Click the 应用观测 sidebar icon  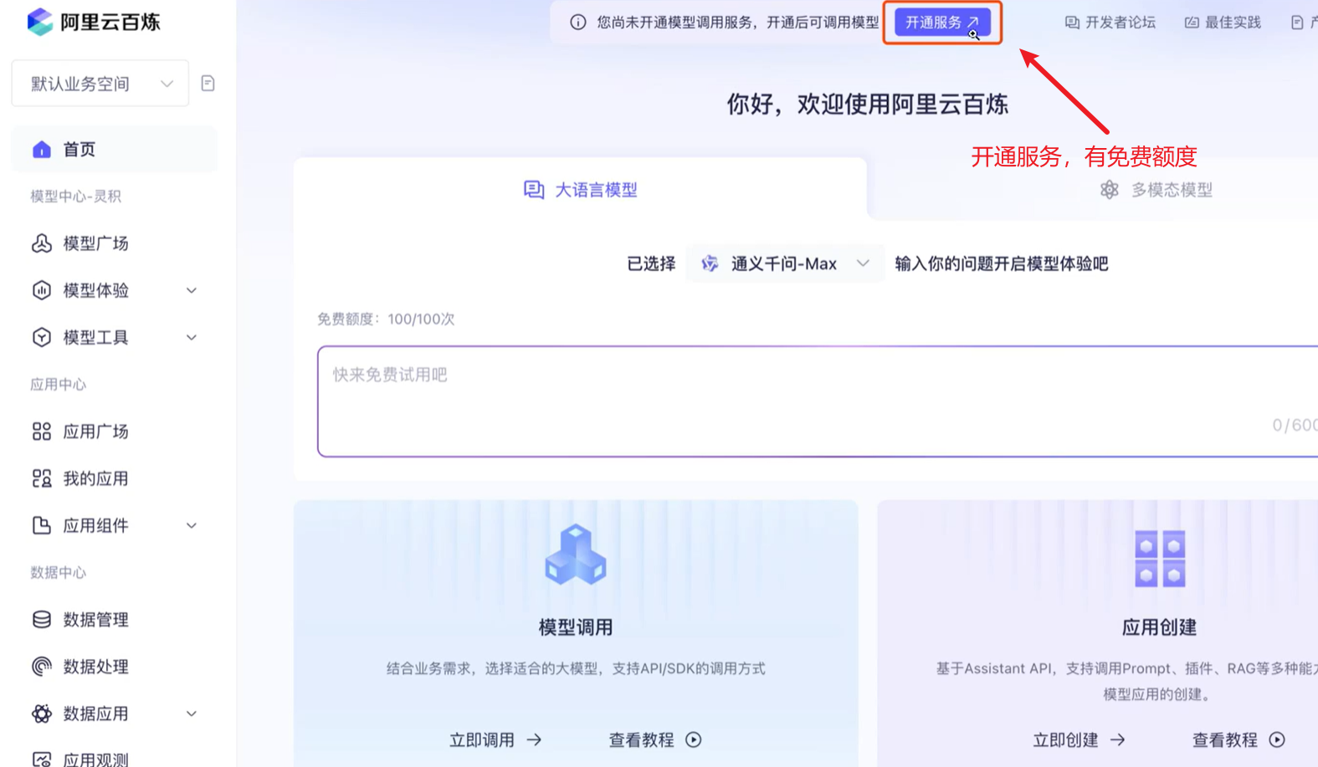pos(42,759)
